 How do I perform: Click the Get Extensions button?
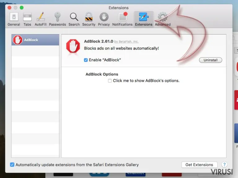199,165
